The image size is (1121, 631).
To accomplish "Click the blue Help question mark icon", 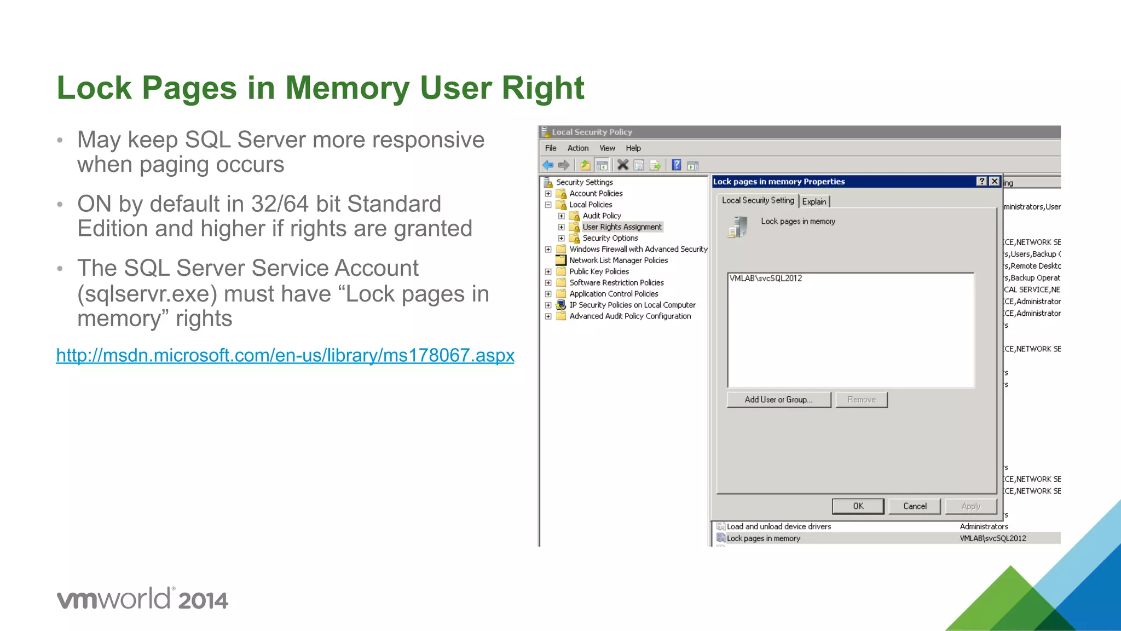I will 677,165.
